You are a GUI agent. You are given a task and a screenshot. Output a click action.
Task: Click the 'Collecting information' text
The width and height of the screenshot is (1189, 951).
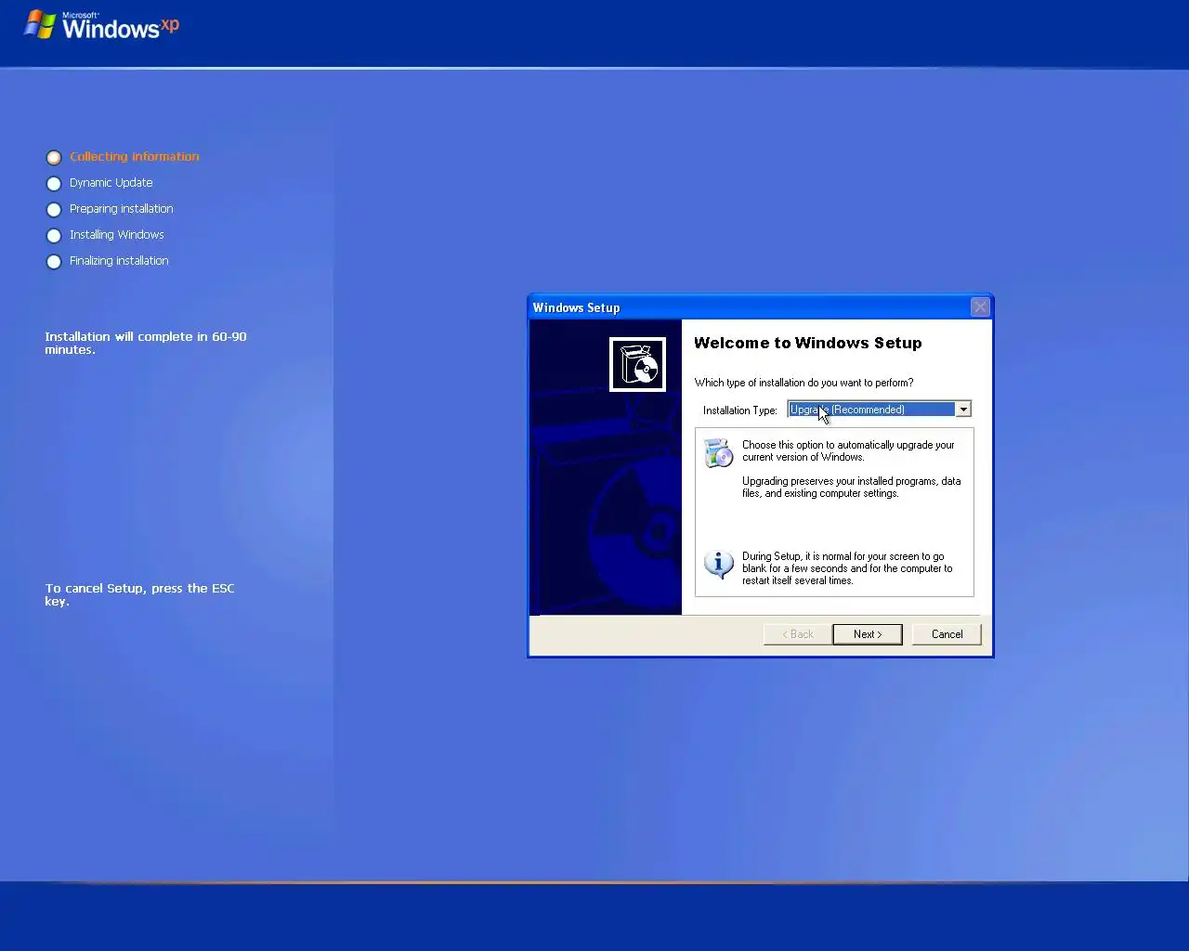click(x=135, y=157)
